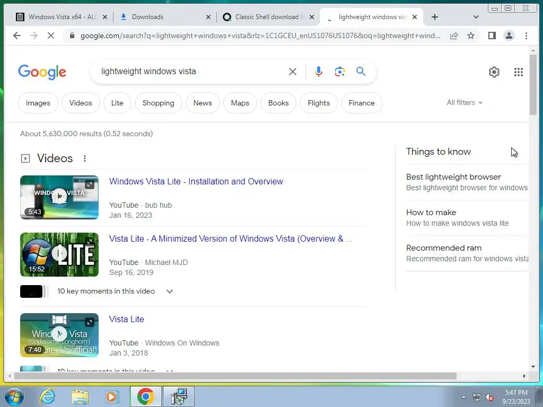Open Windows Media Player from taskbar

[111, 396]
